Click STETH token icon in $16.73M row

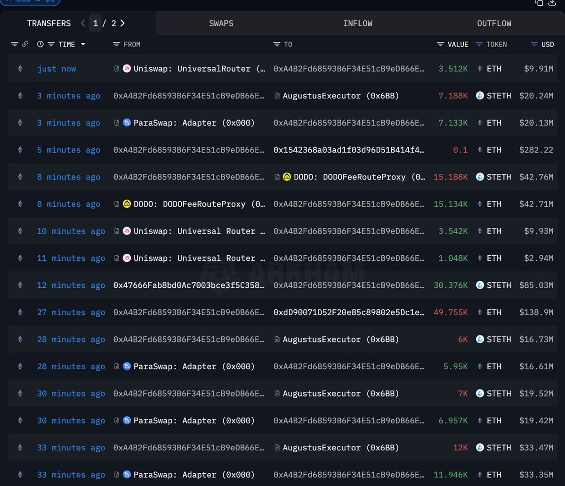pyautogui.click(x=480, y=340)
